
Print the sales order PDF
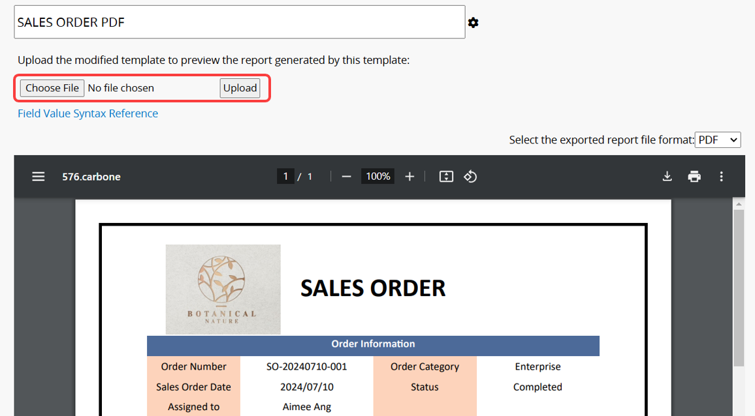click(x=694, y=177)
